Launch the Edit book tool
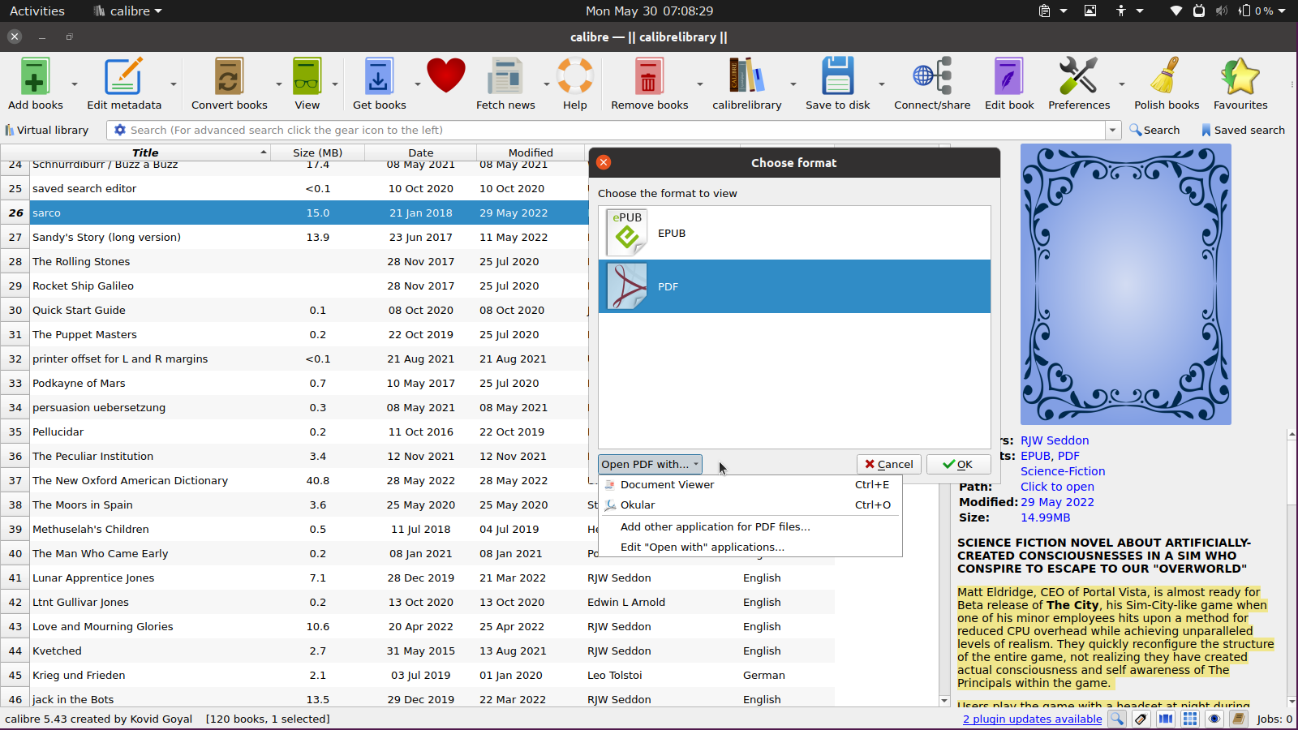This screenshot has width=1298, height=730. click(1009, 76)
